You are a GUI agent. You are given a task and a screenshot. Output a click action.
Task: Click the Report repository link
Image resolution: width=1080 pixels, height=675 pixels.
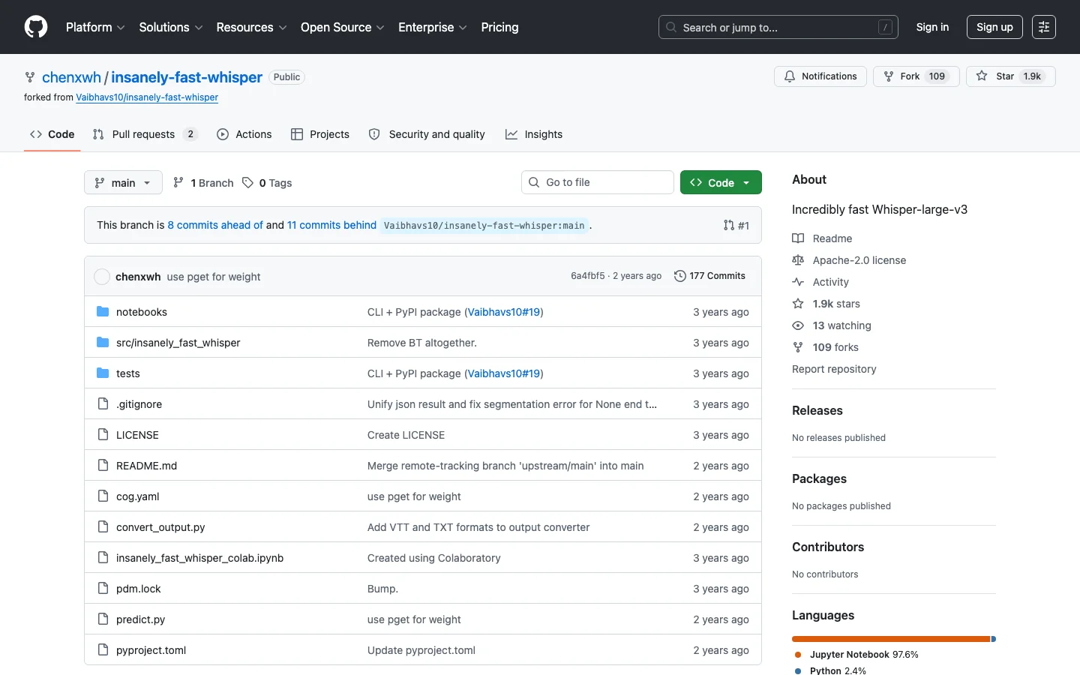pos(834,369)
